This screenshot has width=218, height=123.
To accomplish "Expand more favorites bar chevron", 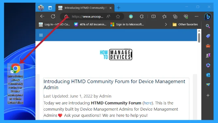I will tap(166, 24).
